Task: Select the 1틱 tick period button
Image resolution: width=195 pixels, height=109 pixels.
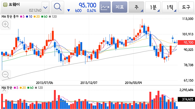Action: tap(170, 7)
